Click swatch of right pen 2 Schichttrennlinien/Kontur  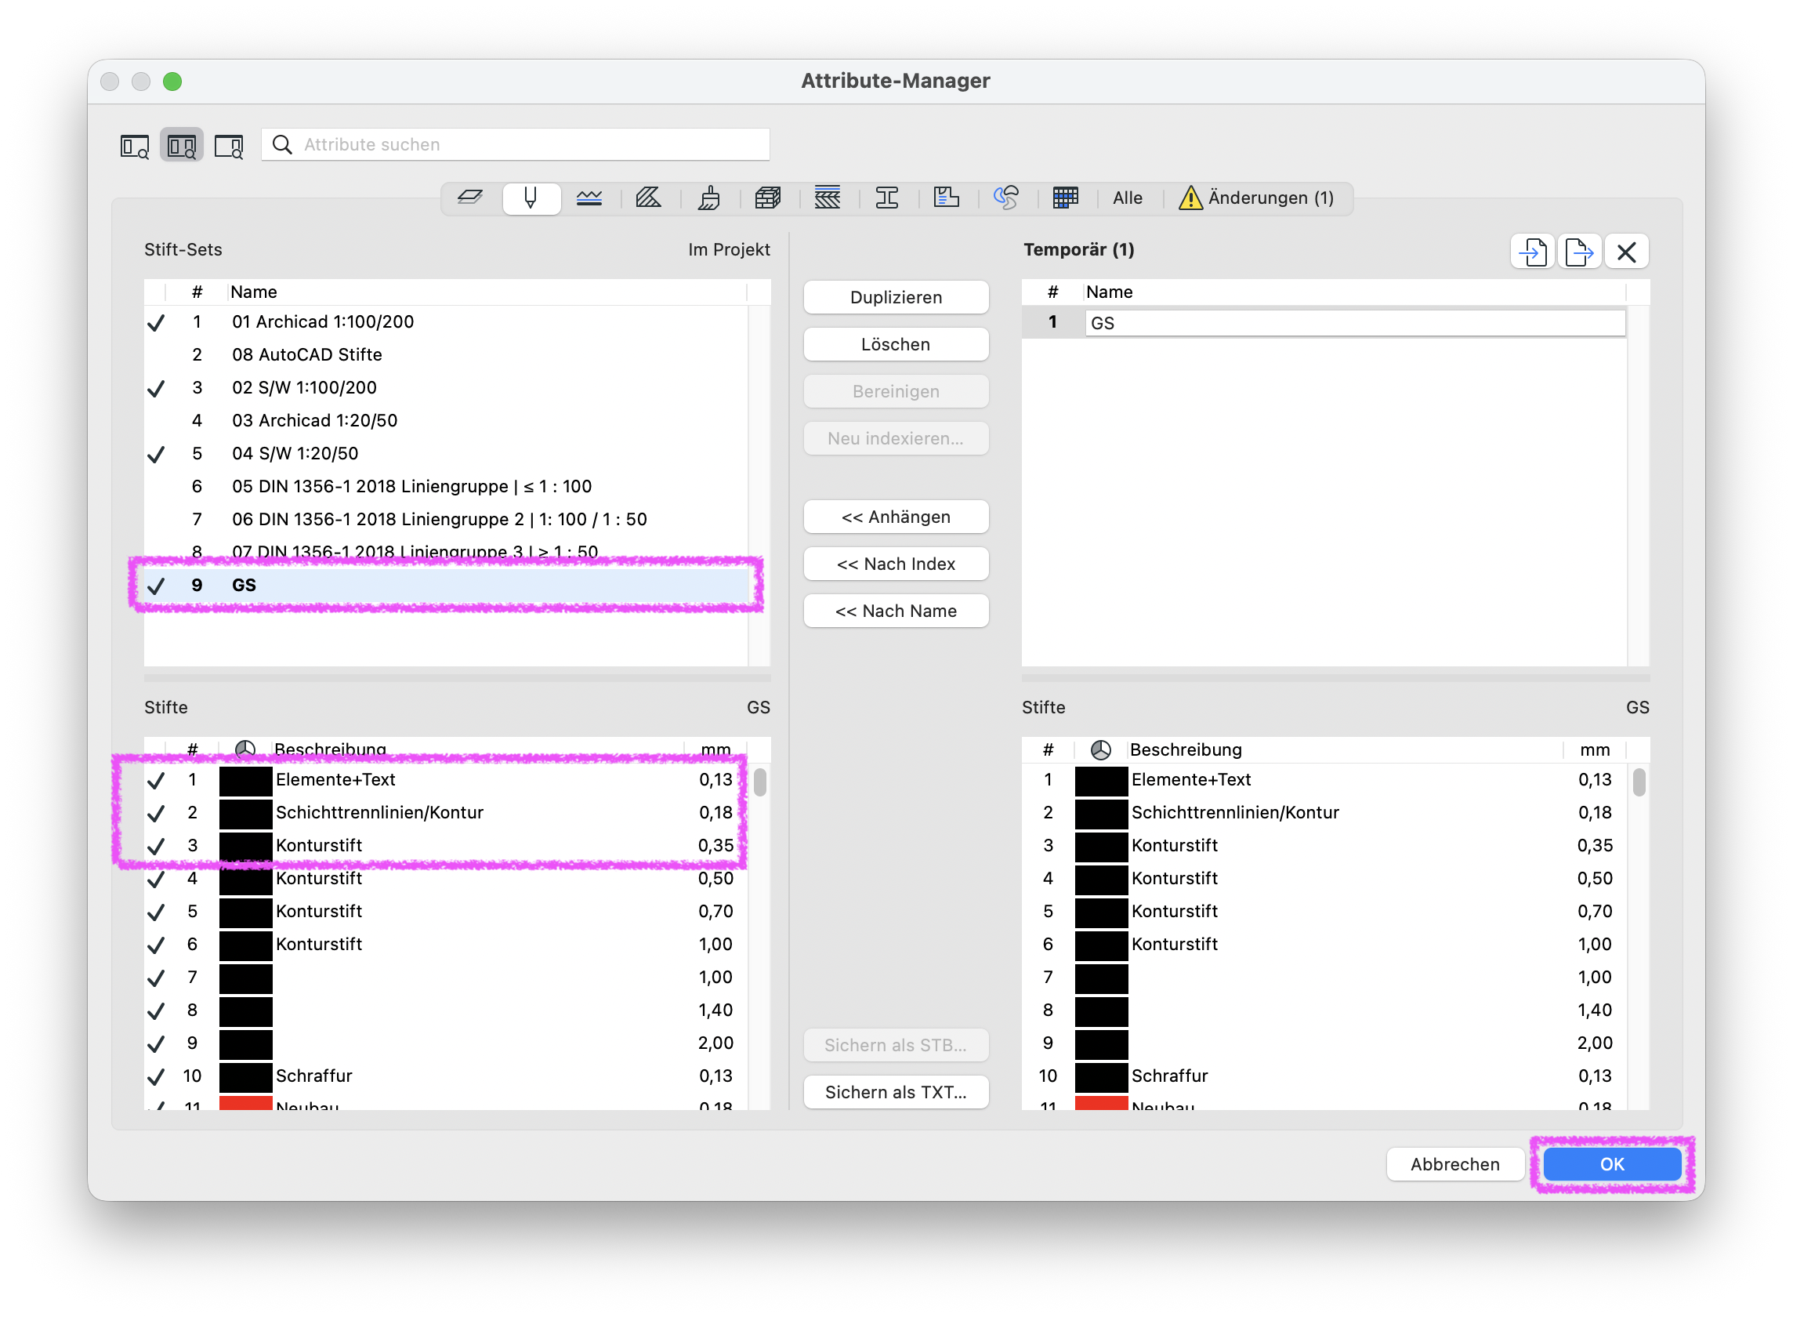pyautogui.click(x=1101, y=812)
